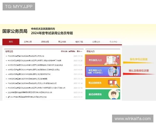The height and width of the screenshot is (125, 156).
Task: Select the 重要通知 sub-tab in panel header
Action: [x=72, y=51]
